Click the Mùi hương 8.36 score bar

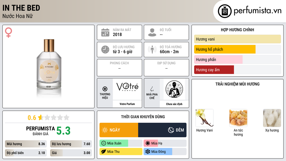point(26,144)
